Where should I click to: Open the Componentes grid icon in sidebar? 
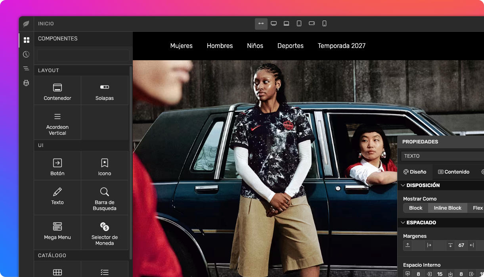point(27,40)
